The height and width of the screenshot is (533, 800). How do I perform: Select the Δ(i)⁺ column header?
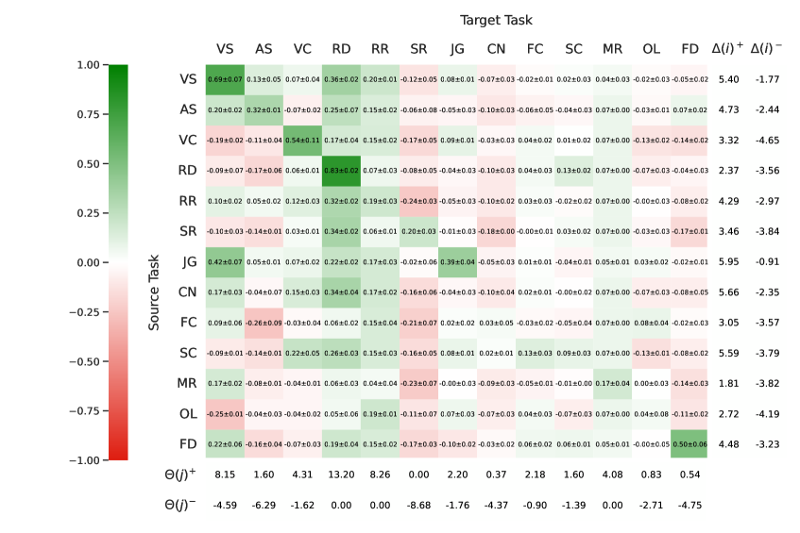click(x=729, y=49)
